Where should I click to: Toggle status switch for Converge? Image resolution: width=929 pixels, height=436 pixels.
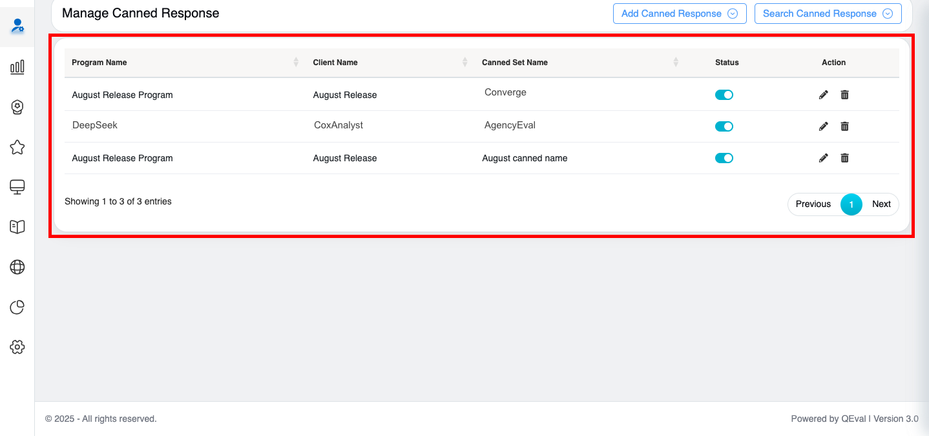(724, 95)
